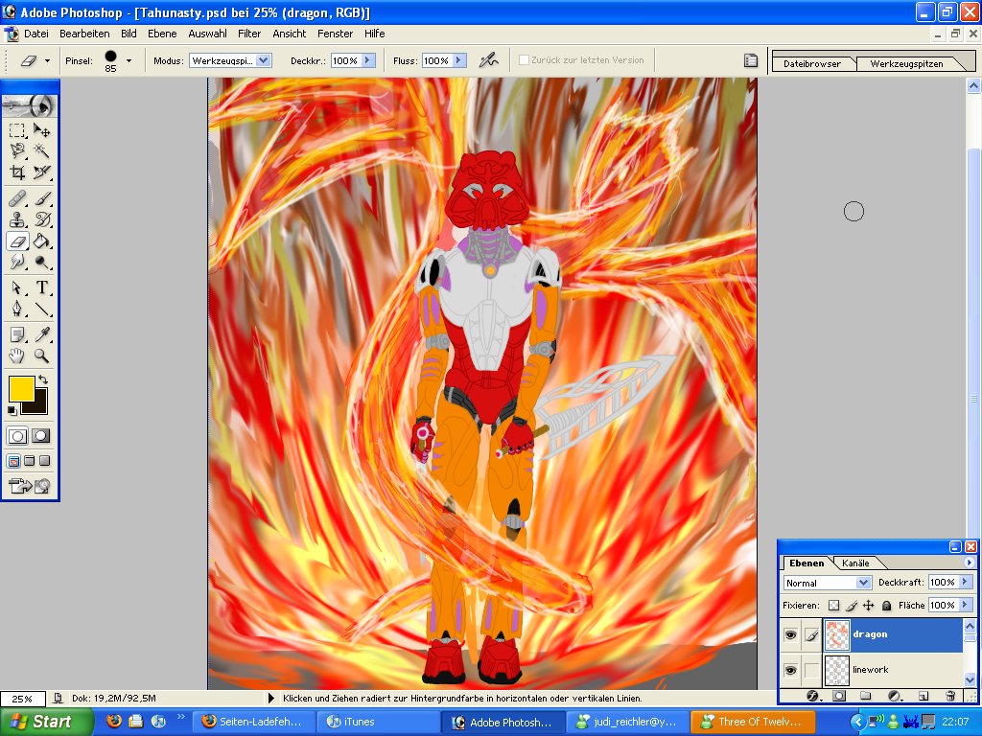
Task: Open the Dateibrowser palette tab
Action: tap(811, 64)
